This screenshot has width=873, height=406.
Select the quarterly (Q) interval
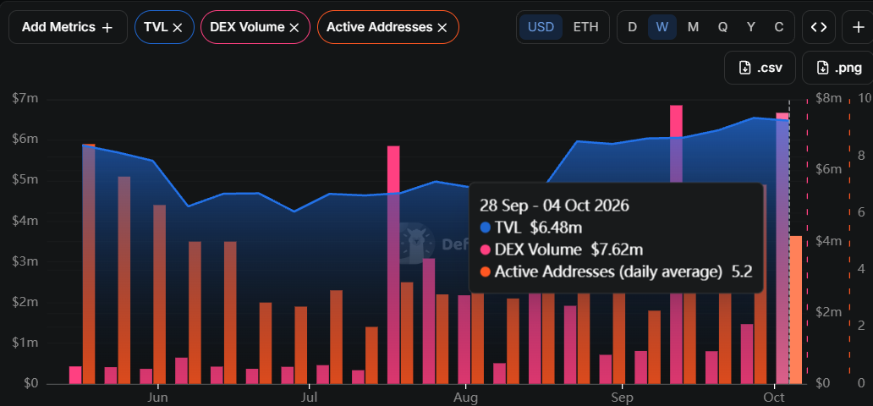(722, 27)
